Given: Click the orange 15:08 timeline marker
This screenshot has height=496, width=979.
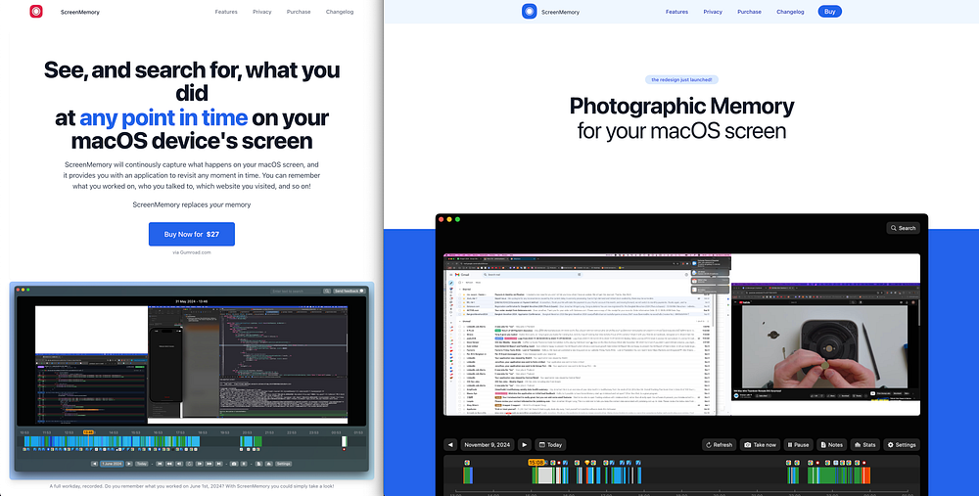Looking at the screenshot, I should tap(536, 463).
